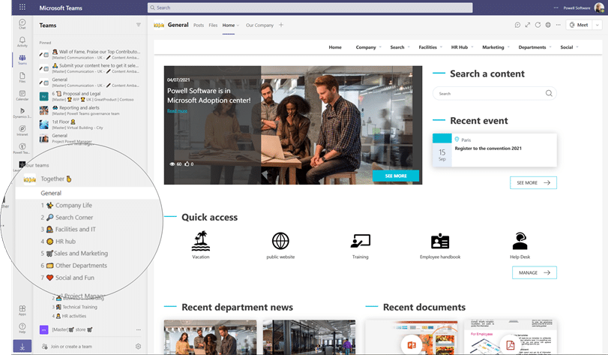This screenshot has height=355, width=608.
Task: Click the MANAGE quick access button
Action: (535, 272)
